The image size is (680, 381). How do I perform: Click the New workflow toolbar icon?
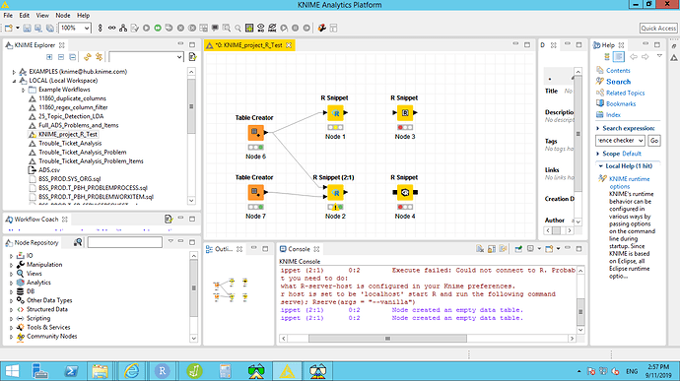point(9,28)
